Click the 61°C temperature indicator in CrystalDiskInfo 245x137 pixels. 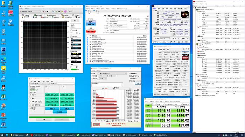pos(91,31)
